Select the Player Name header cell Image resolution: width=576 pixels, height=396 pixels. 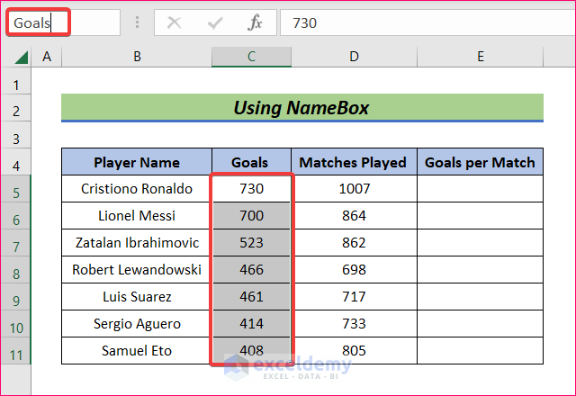(137, 163)
